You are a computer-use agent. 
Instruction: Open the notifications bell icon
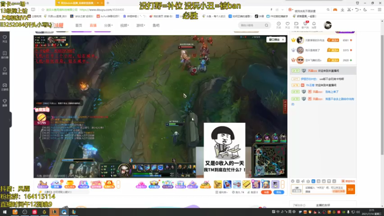coord(314,25)
